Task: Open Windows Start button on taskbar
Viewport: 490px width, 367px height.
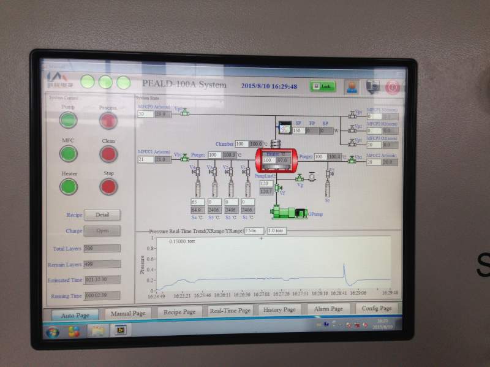Action: (x=52, y=332)
